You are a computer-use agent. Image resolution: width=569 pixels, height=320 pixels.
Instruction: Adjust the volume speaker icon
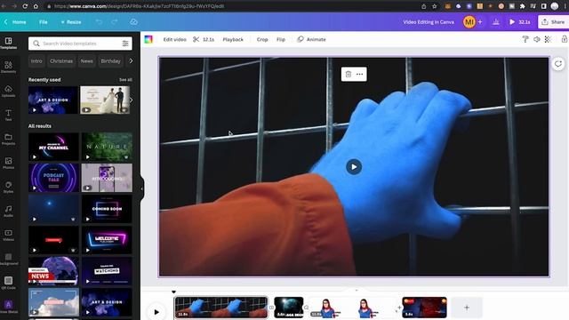click(537, 39)
